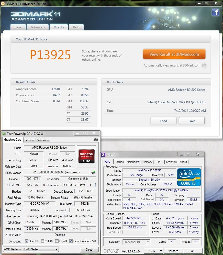Click the Physics Score value 8487
The height and width of the screenshot is (255, 223).
click(57, 95)
